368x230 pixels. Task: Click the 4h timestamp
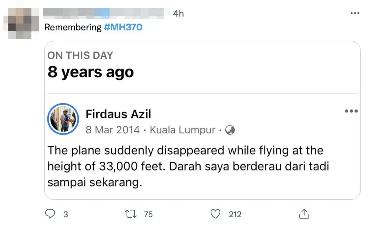pos(178,13)
